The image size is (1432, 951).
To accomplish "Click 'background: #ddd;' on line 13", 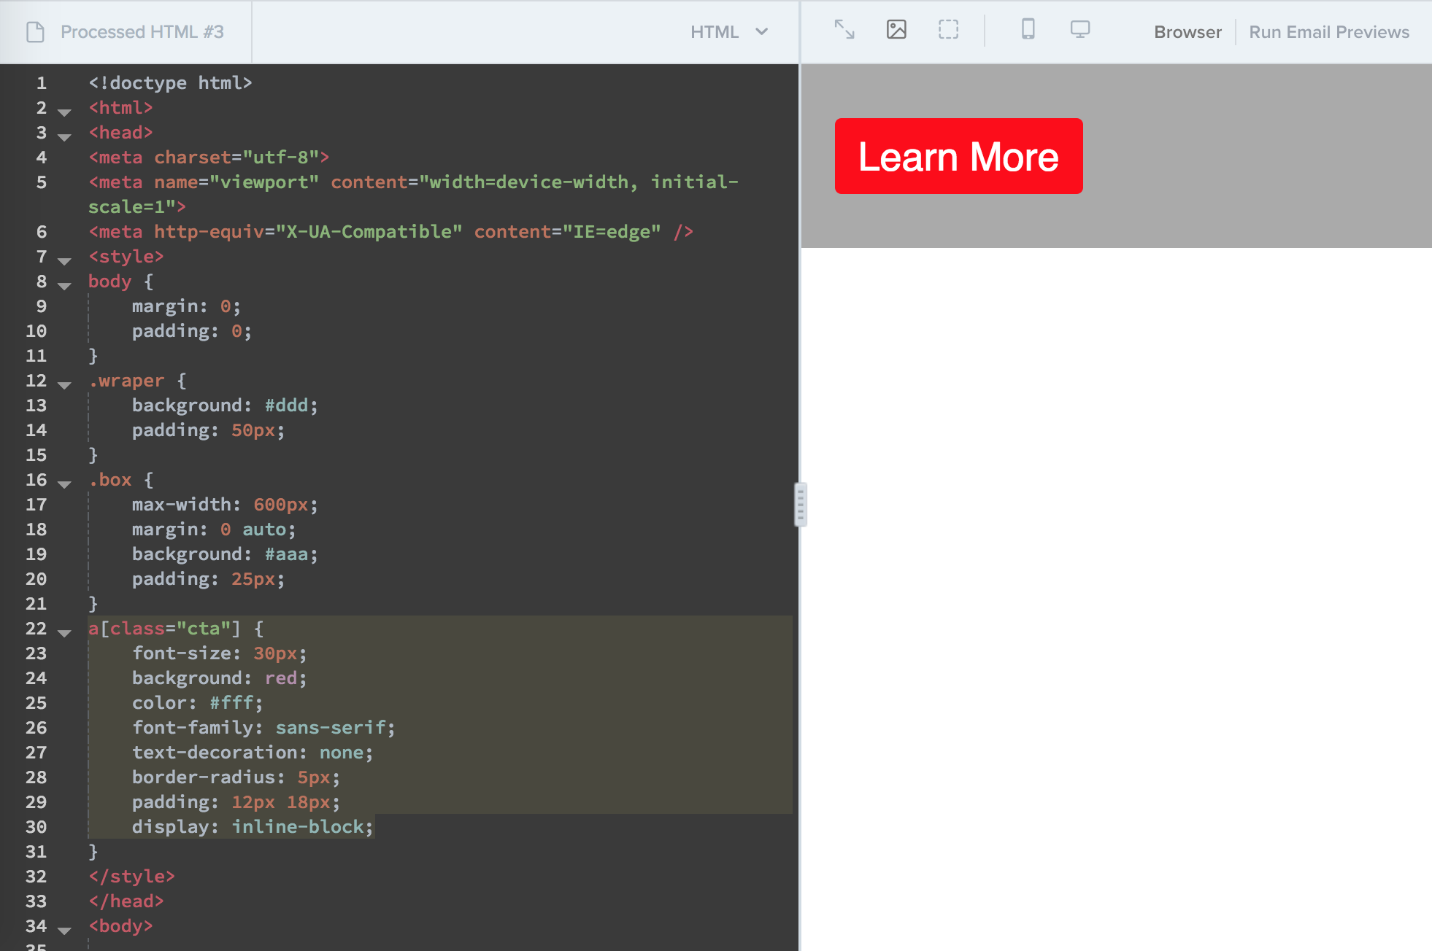I will [x=225, y=405].
